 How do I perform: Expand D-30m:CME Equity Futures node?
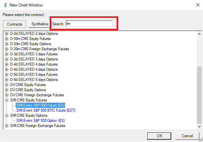pyautogui.click(x=7, y=39)
